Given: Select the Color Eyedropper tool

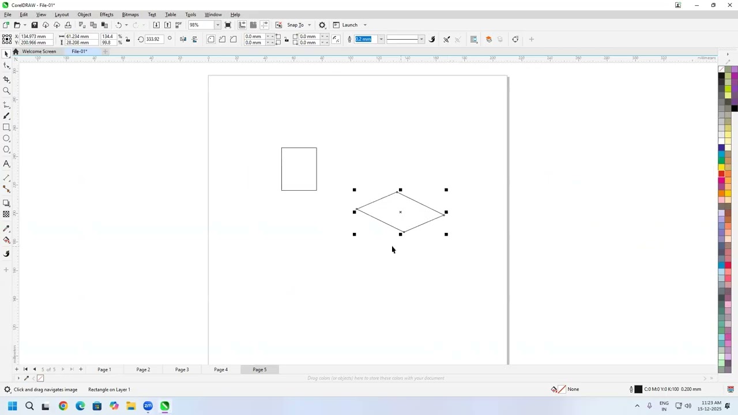Looking at the screenshot, I should tap(6, 229).
